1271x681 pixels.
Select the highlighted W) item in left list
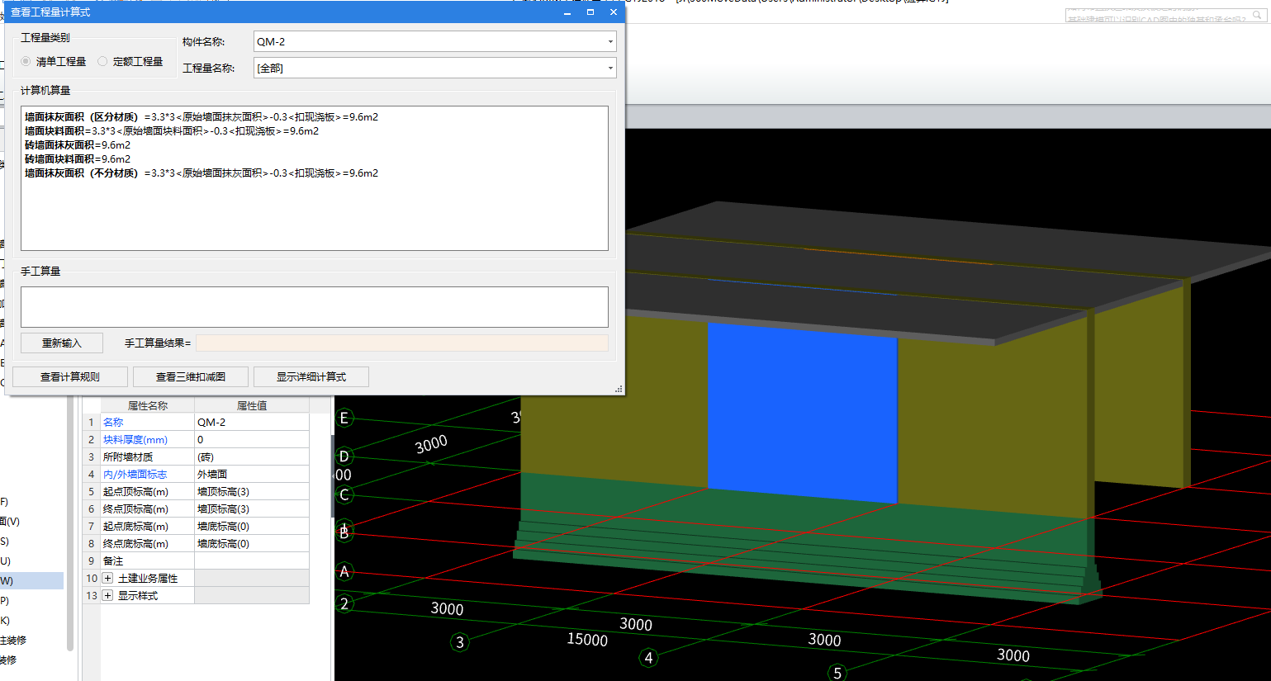point(31,580)
